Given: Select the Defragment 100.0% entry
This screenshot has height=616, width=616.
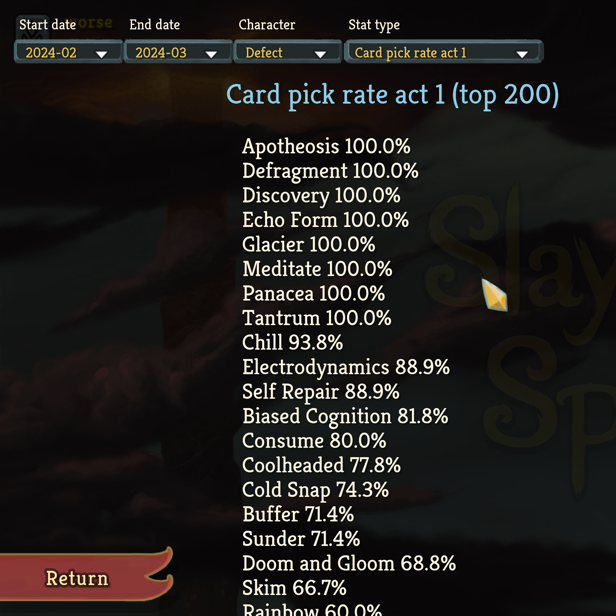Looking at the screenshot, I should (330, 171).
